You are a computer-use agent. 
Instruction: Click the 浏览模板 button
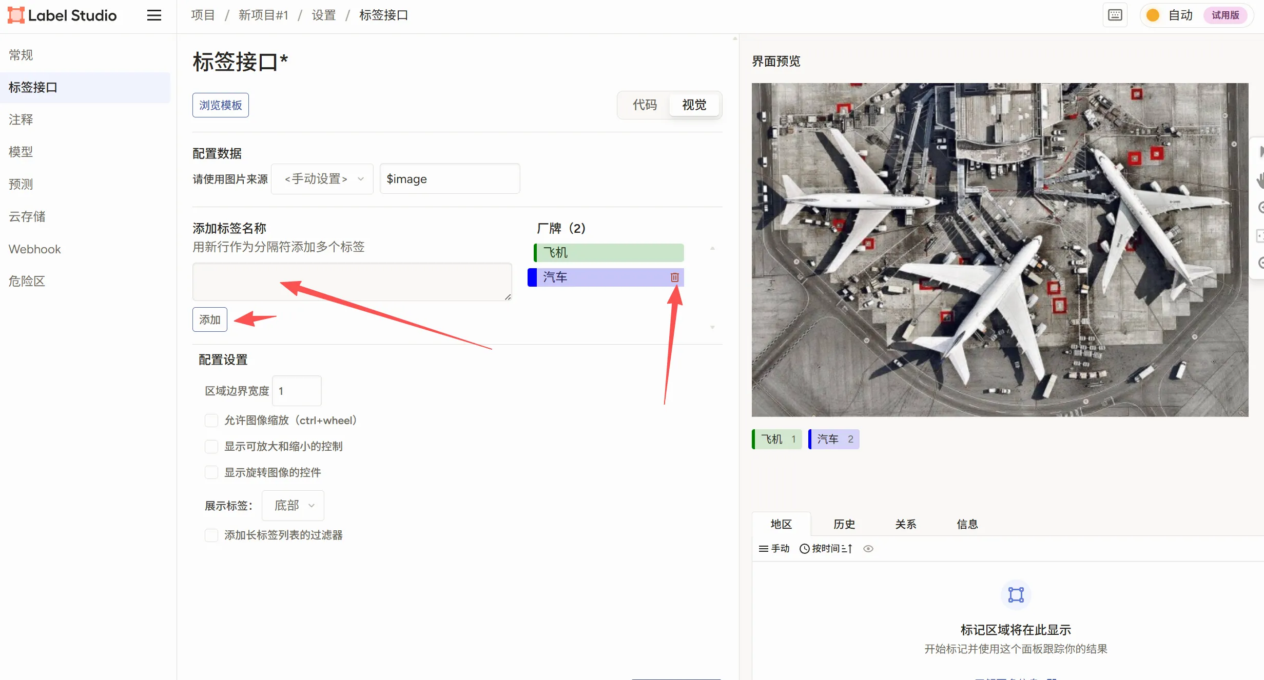pos(220,105)
